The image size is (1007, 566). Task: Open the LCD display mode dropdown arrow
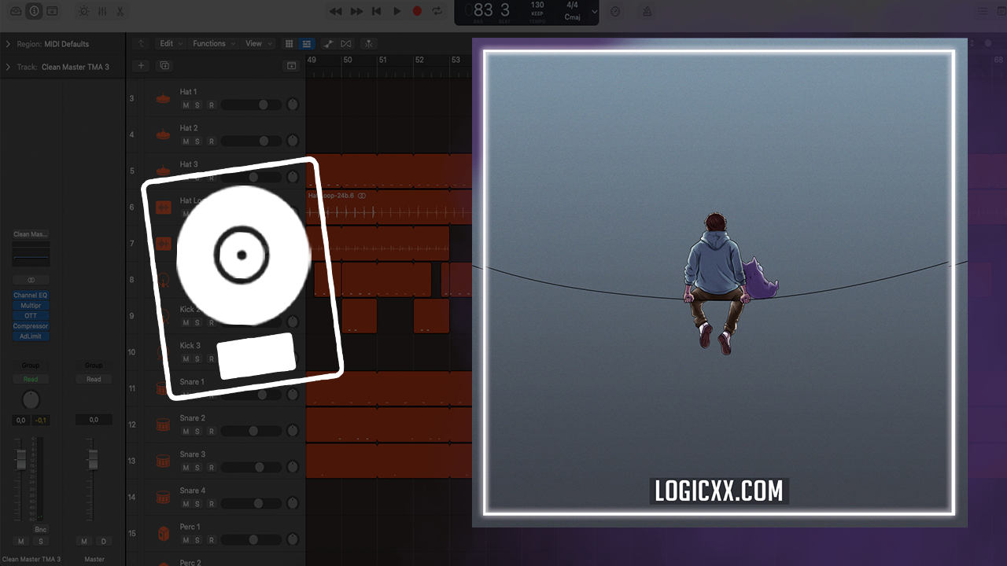(594, 12)
